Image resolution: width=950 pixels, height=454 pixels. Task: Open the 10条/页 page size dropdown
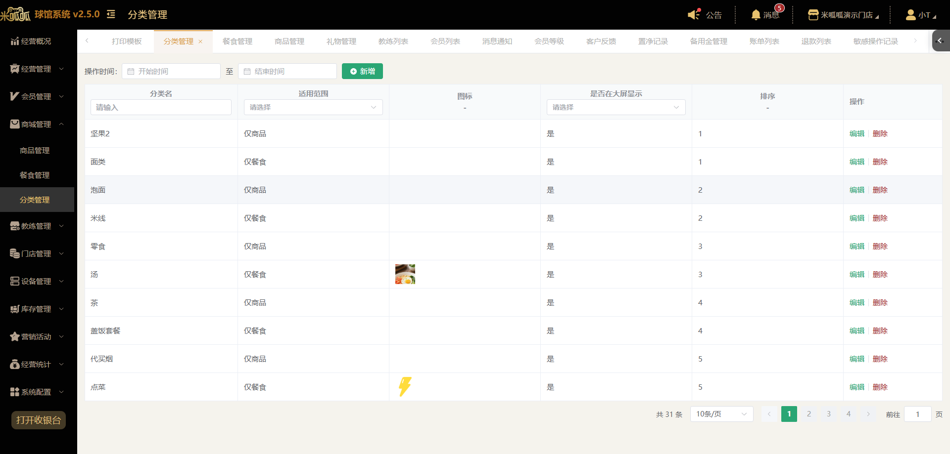[x=721, y=414]
